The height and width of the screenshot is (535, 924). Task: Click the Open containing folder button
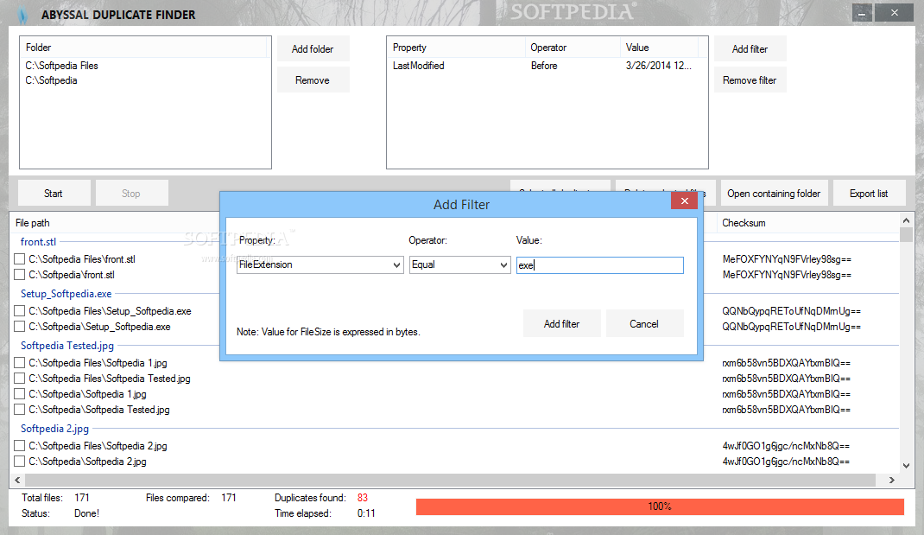[x=774, y=194]
